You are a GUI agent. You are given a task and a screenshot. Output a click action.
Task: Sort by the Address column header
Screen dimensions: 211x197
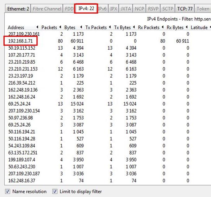16,27
